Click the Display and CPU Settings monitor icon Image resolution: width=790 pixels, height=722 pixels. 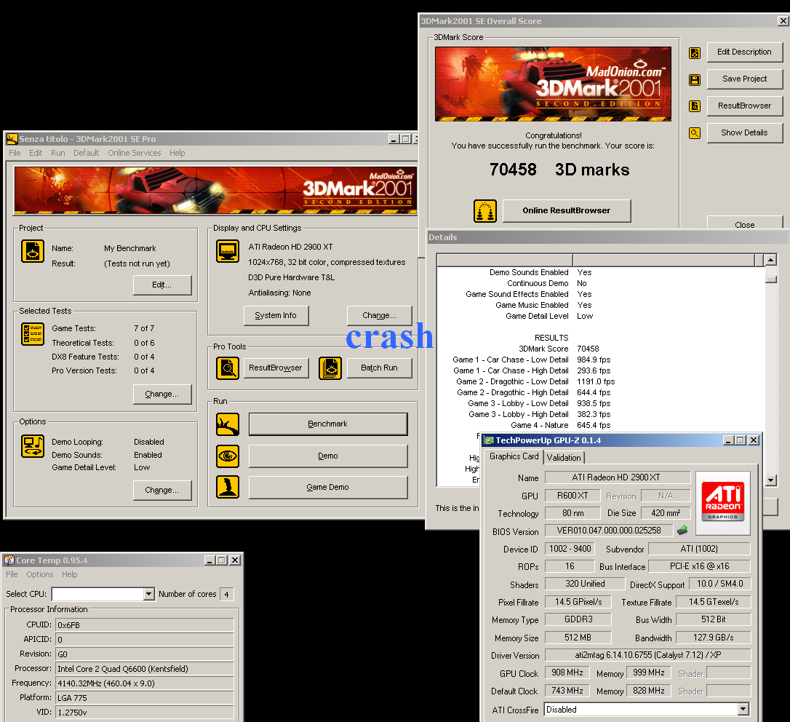[x=228, y=251]
